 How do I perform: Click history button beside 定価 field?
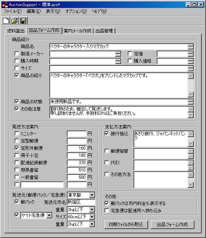pos(191,54)
